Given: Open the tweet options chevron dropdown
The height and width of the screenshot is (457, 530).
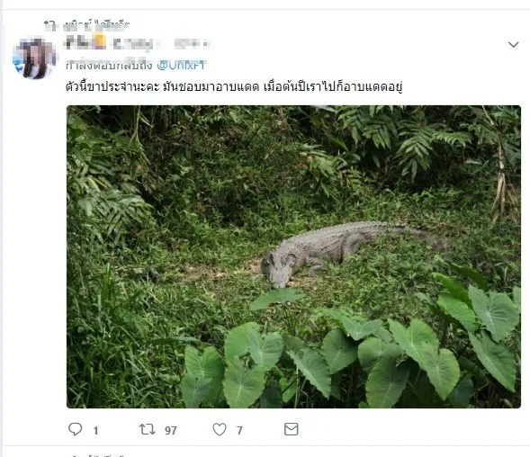Looking at the screenshot, I should click(x=514, y=45).
